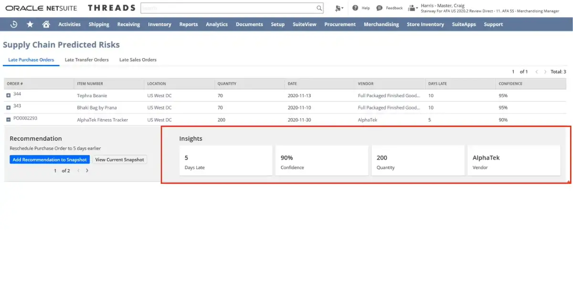Open the Procurement menu

[340, 24]
